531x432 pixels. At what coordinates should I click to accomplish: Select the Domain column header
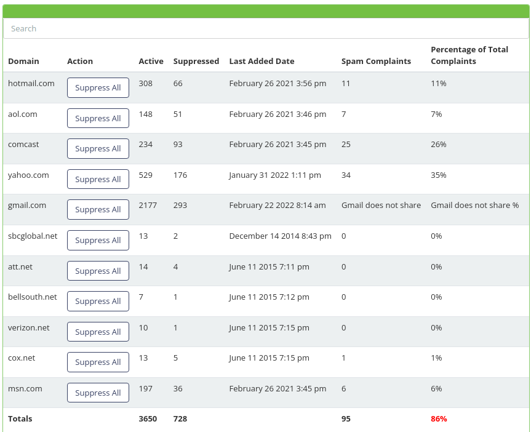[23, 62]
